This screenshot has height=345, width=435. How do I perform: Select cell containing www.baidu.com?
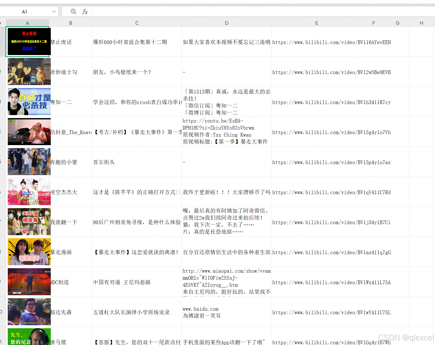coord(227,312)
